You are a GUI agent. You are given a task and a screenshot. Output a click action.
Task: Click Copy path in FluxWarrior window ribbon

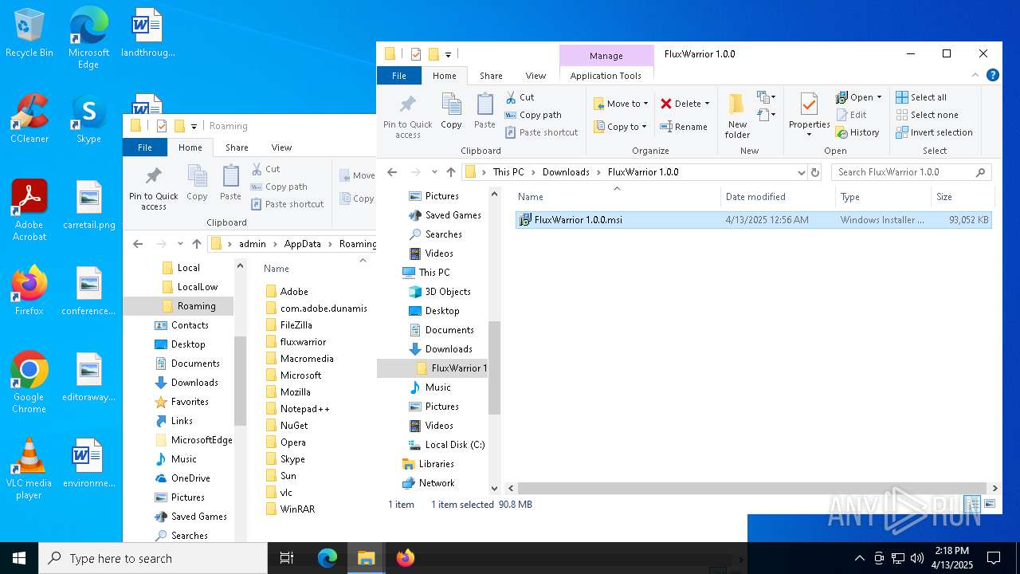(x=533, y=115)
